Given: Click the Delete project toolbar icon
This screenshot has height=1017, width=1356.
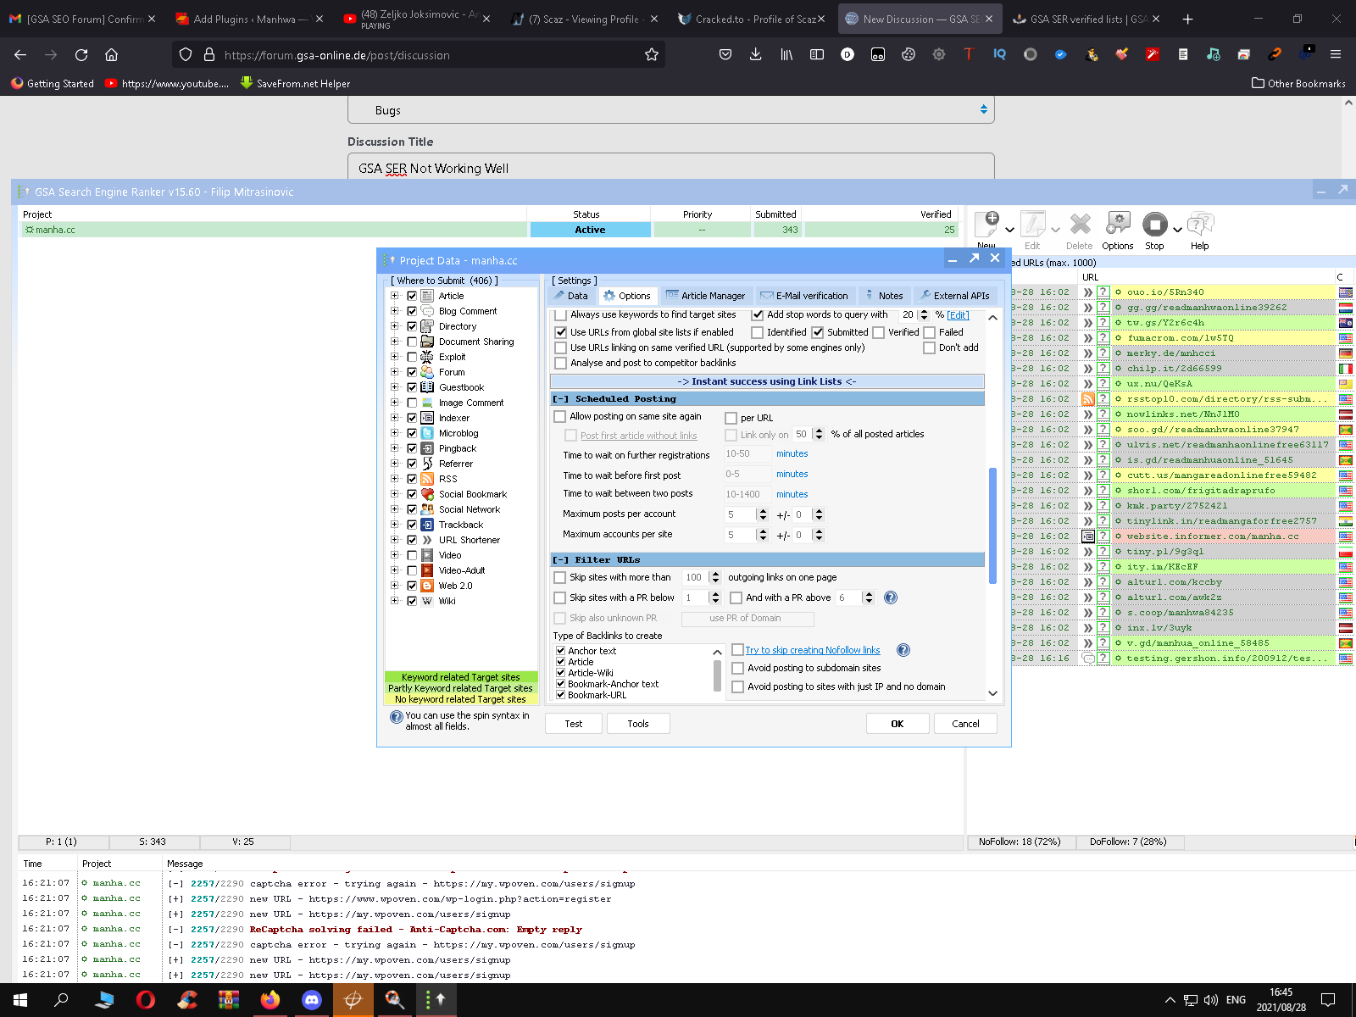Looking at the screenshot, I should coord(1080,225).
